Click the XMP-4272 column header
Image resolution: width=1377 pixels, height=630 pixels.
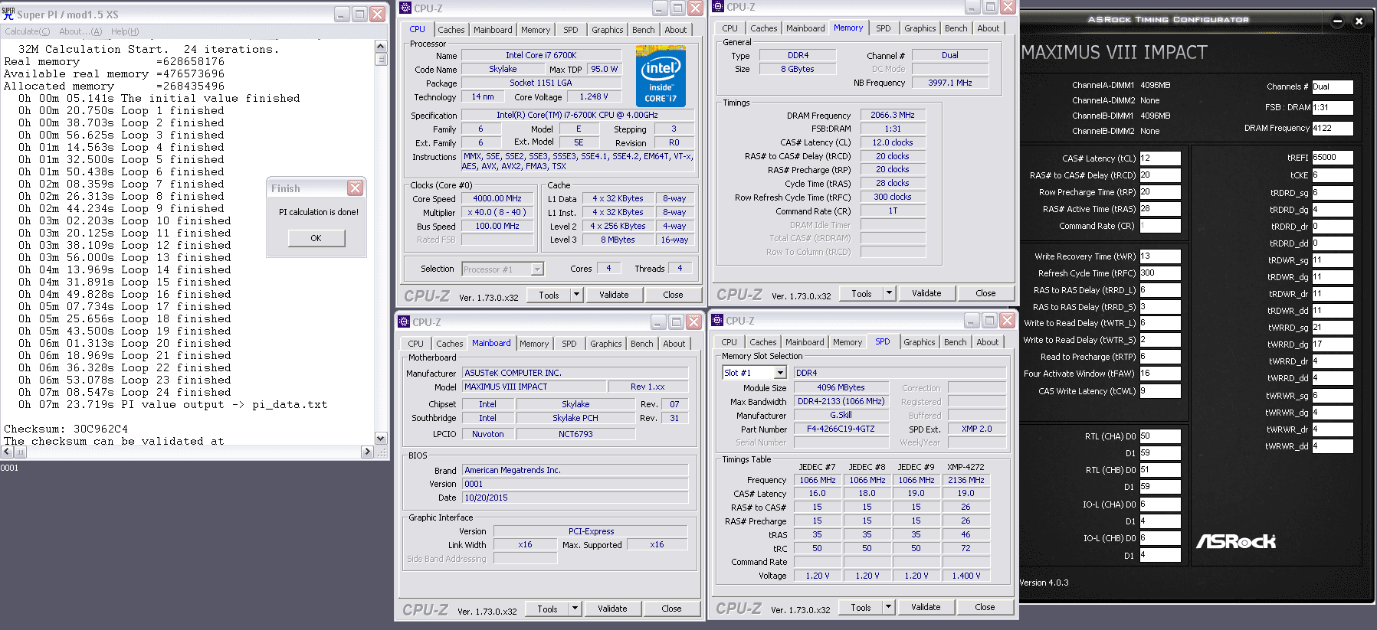click(x=966, y=467)
